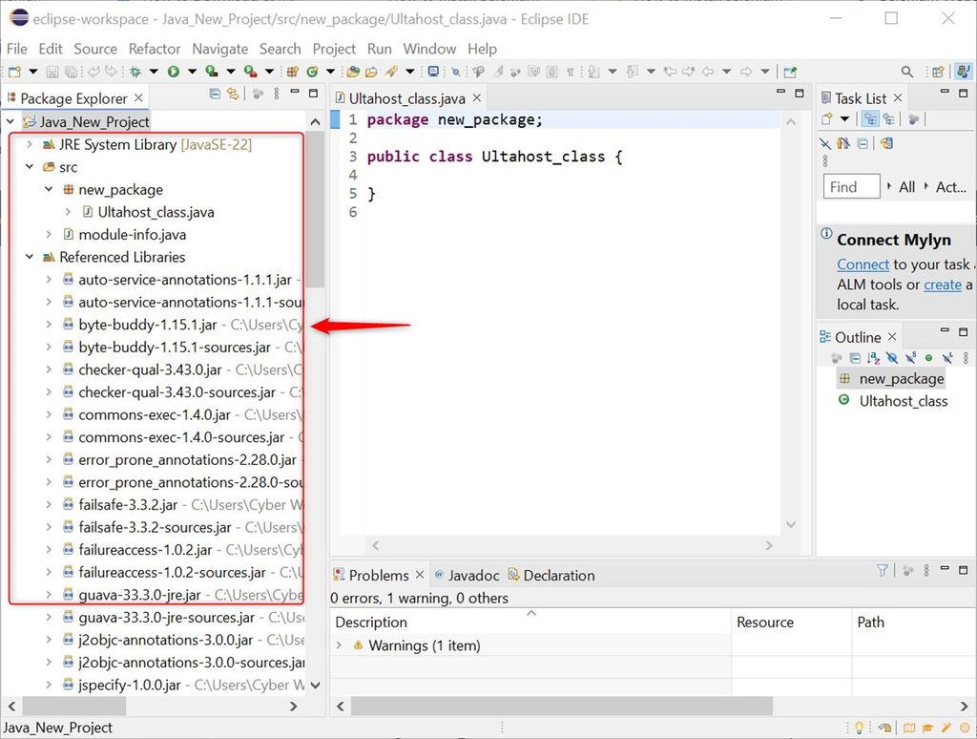
Task: Collapse all in Package Explorer
Action: point(215,95)
